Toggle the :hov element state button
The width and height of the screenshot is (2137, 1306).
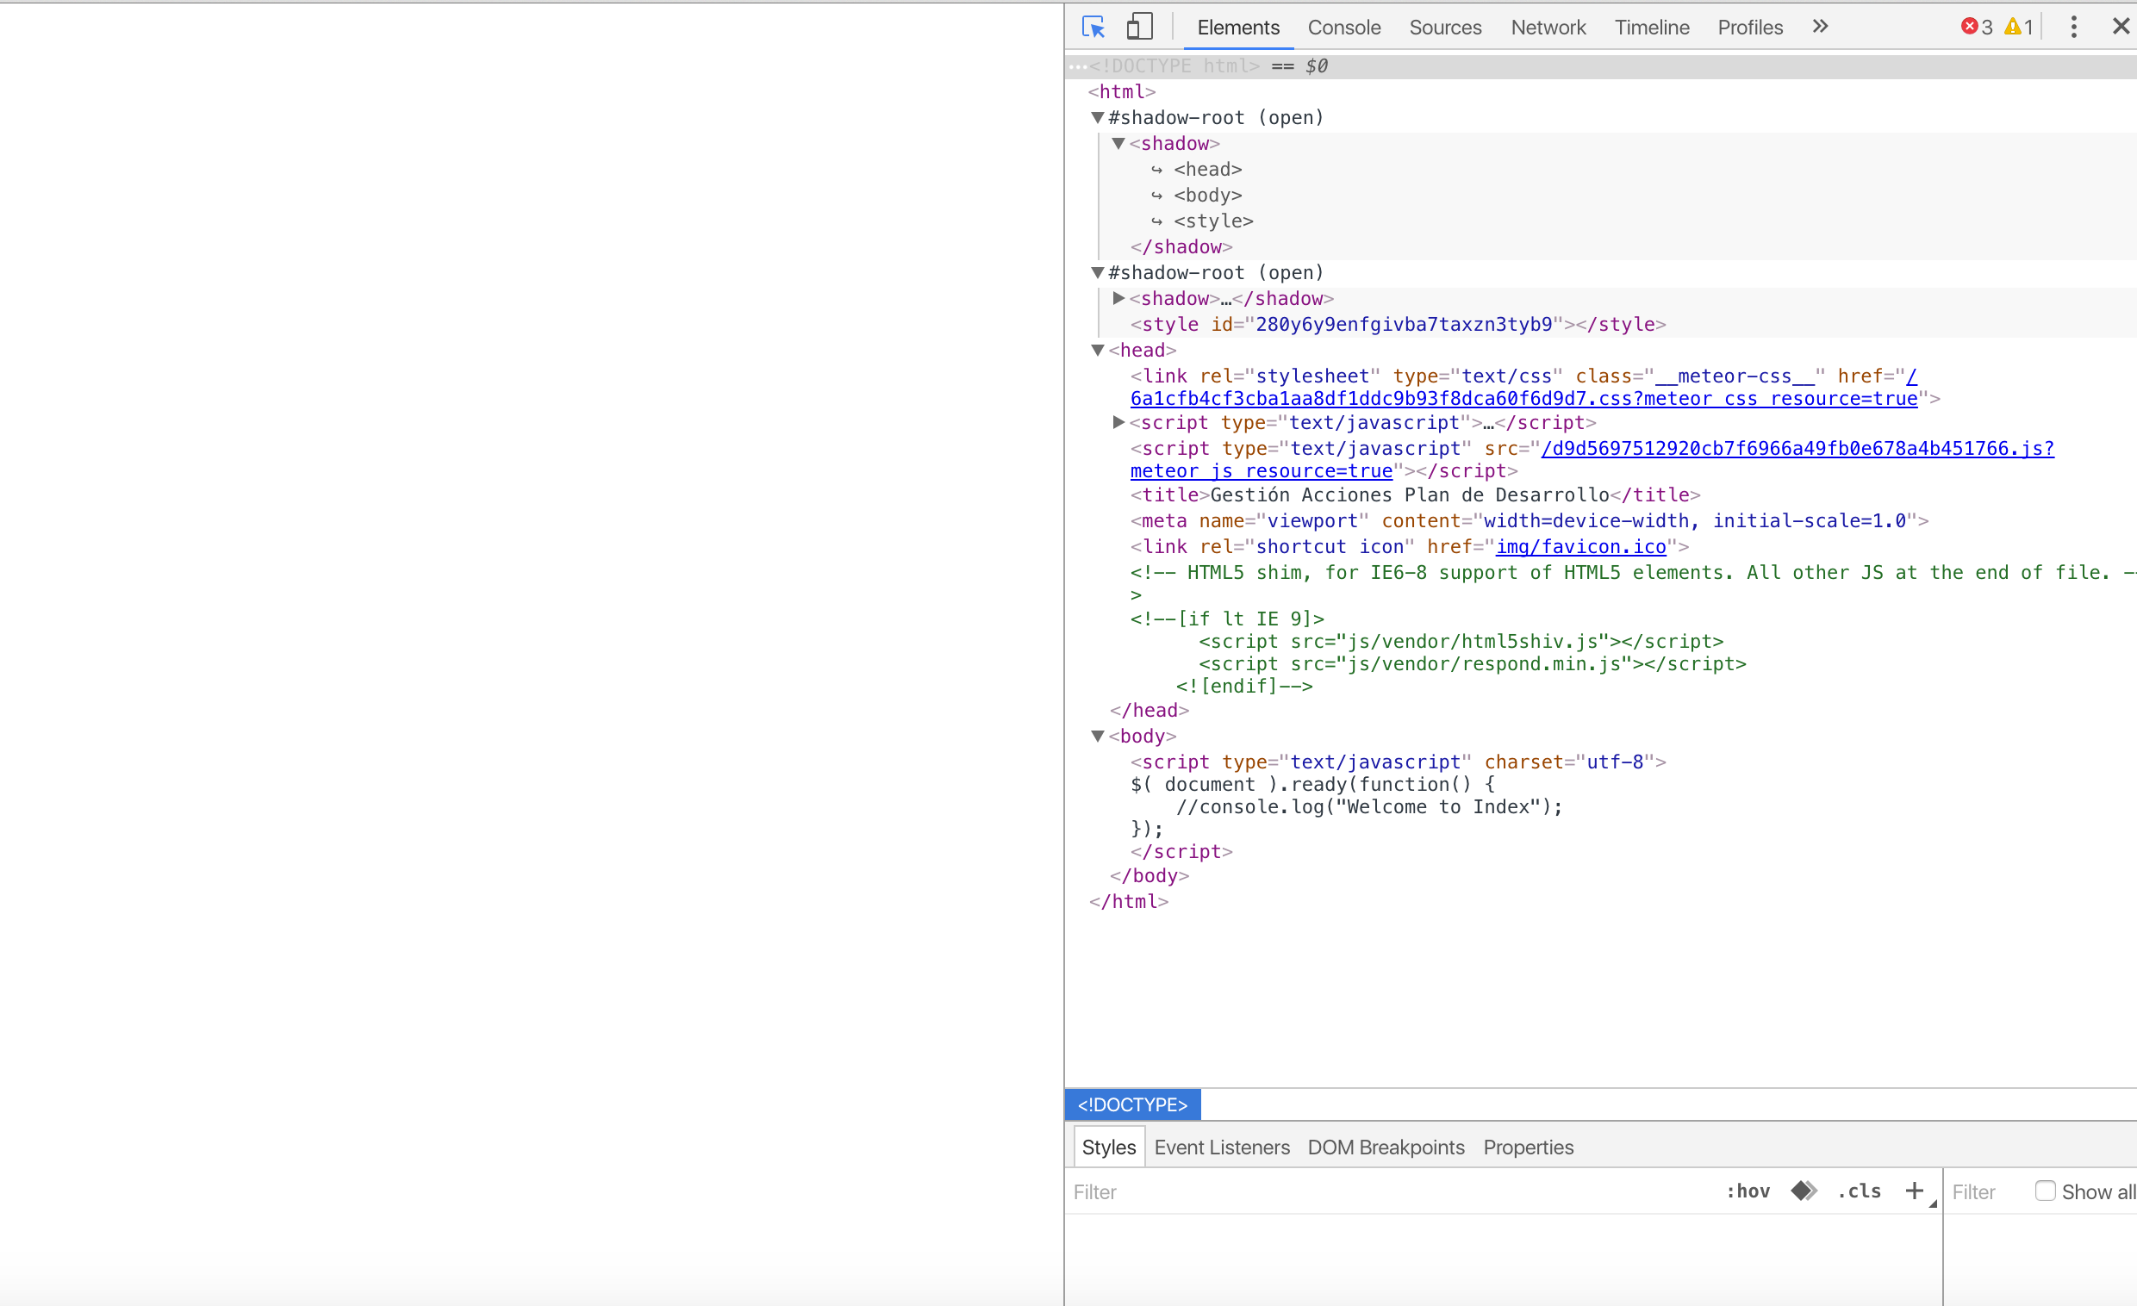click(1748, 1191)
